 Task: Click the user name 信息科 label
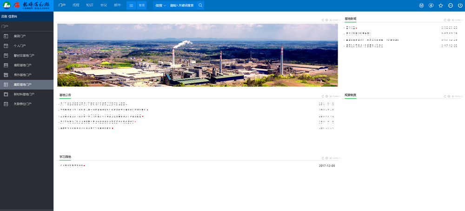(x=13, y=17)
